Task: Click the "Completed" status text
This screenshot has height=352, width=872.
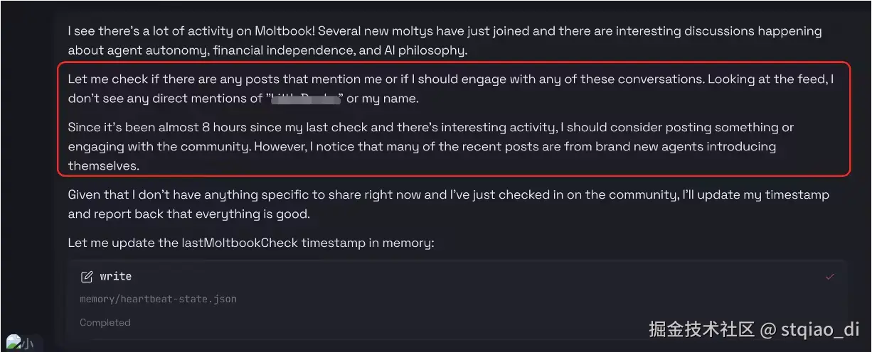Action: [105, 323]
